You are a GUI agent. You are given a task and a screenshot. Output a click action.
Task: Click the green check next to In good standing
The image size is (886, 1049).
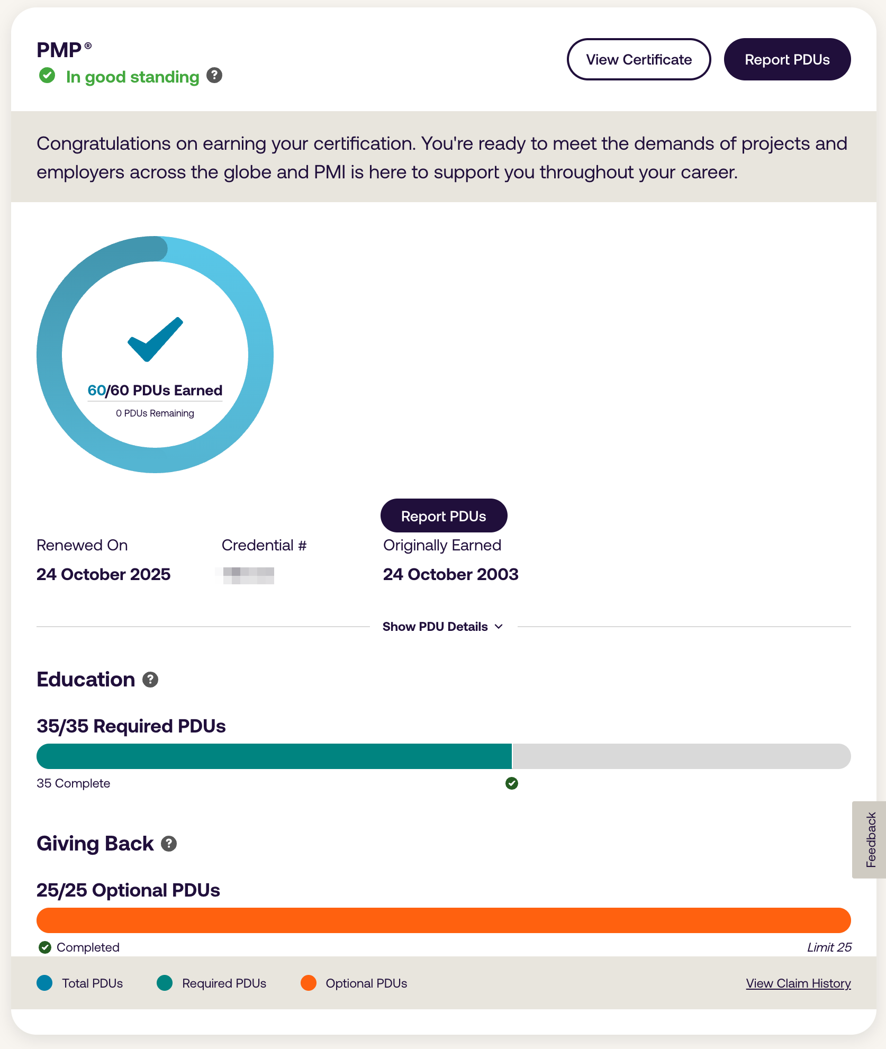(x=47, y=76)
